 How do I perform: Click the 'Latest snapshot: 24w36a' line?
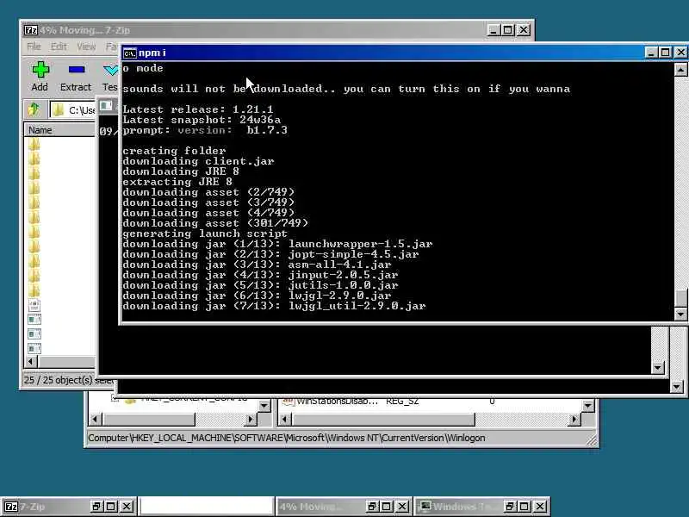click(x=202, y=120)
